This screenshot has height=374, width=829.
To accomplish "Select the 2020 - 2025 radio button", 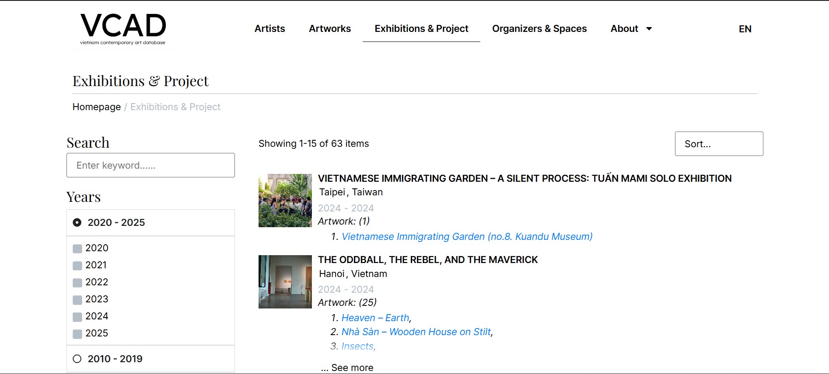I will pyautogui.click(x=77, y=222).
